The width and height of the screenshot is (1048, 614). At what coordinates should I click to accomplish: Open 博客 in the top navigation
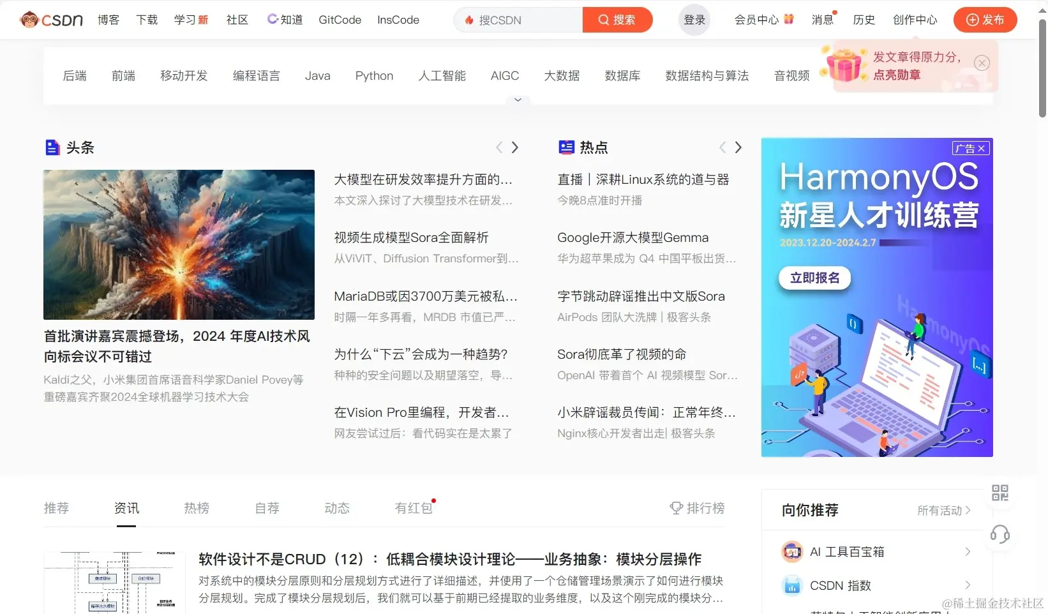pos(109,20)
